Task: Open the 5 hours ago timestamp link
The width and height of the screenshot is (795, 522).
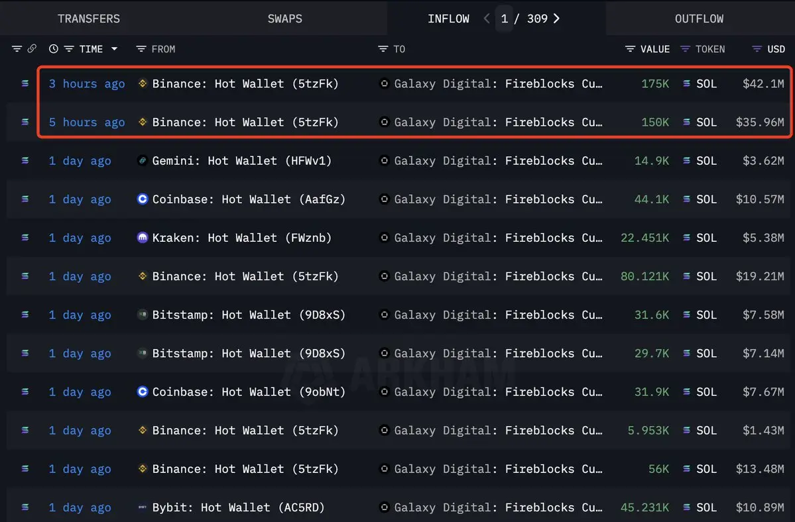Action: [87, 122]
